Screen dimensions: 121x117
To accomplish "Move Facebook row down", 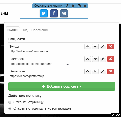I will click(95, 59).
